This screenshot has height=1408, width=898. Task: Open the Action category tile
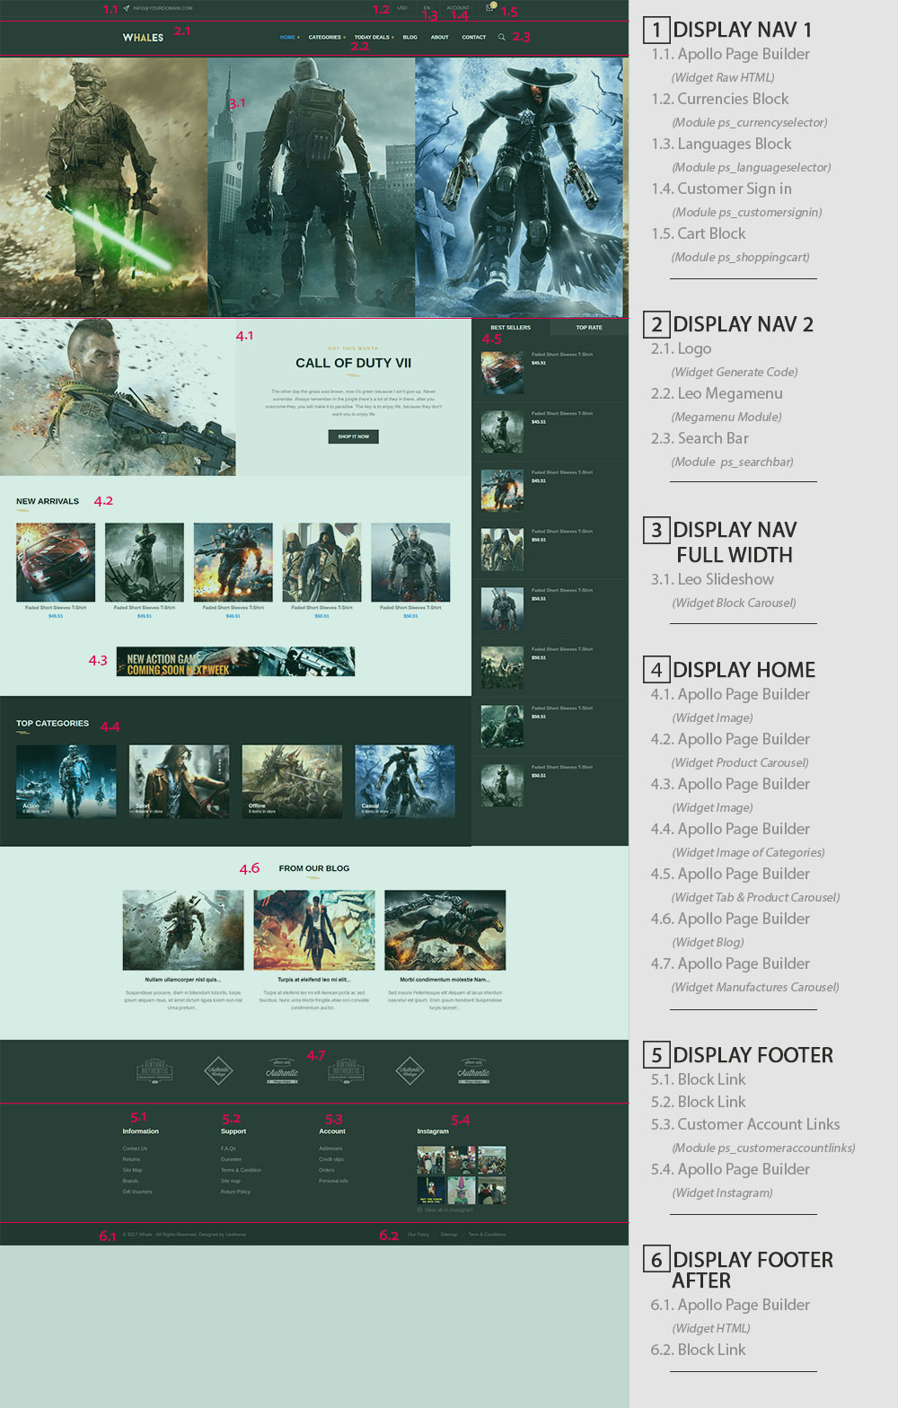66,781
